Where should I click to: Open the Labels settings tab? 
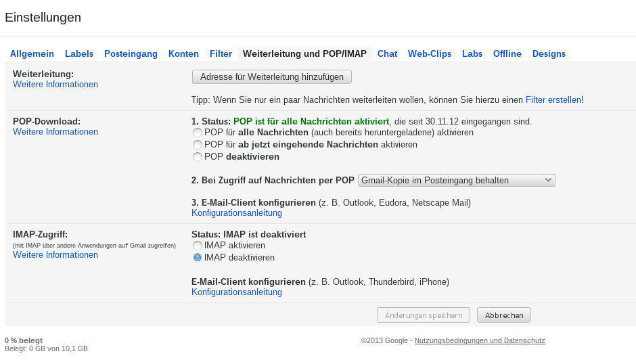pyautogui.click(x=79, y=54)
